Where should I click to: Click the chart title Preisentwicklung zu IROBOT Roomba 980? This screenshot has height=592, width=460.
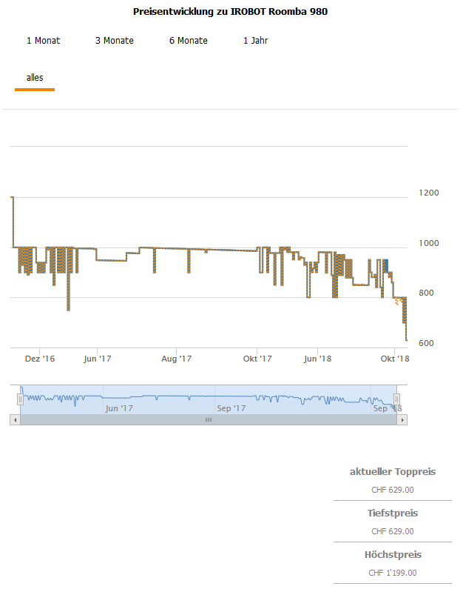[x=230, y=12]
